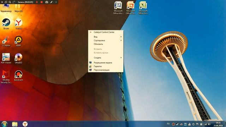
Task: Open the Steam tray icon
Action: coord(177,124)
